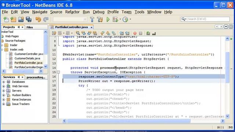This screenshot has height=132, width=235.
Task: Click the editor vertical scrollbar thumb
Action: coord(227,67)
